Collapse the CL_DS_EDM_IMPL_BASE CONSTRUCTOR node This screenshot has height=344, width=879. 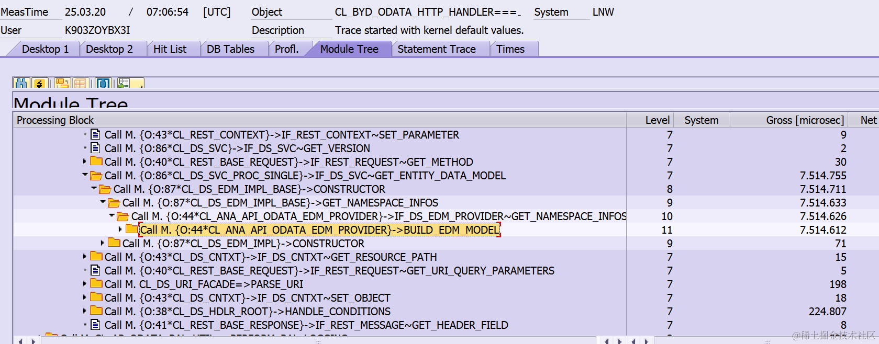tap(94, 189)
